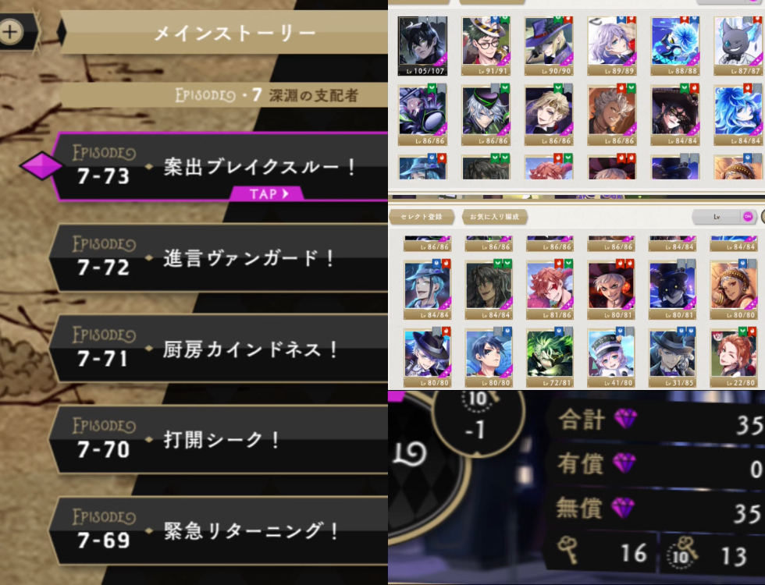Click the purple gem beside 無償
This screenshot has height=585, width=765.
(623, 508)
